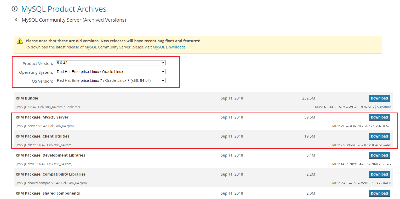400x199 pixels.
Task: Open the Product Version dropdown showing 5.6.42
Action: [111, 63]
